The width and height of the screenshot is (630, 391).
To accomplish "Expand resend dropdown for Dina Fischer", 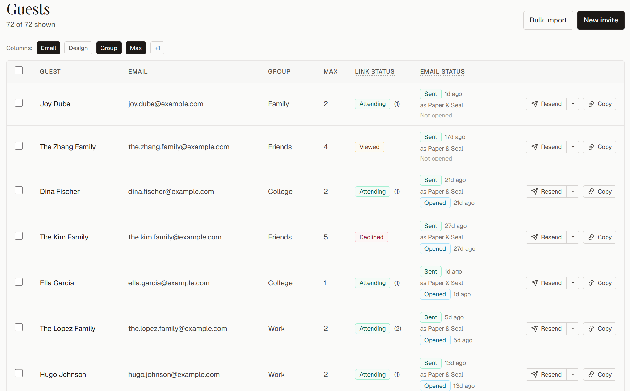I will [573, 192].
